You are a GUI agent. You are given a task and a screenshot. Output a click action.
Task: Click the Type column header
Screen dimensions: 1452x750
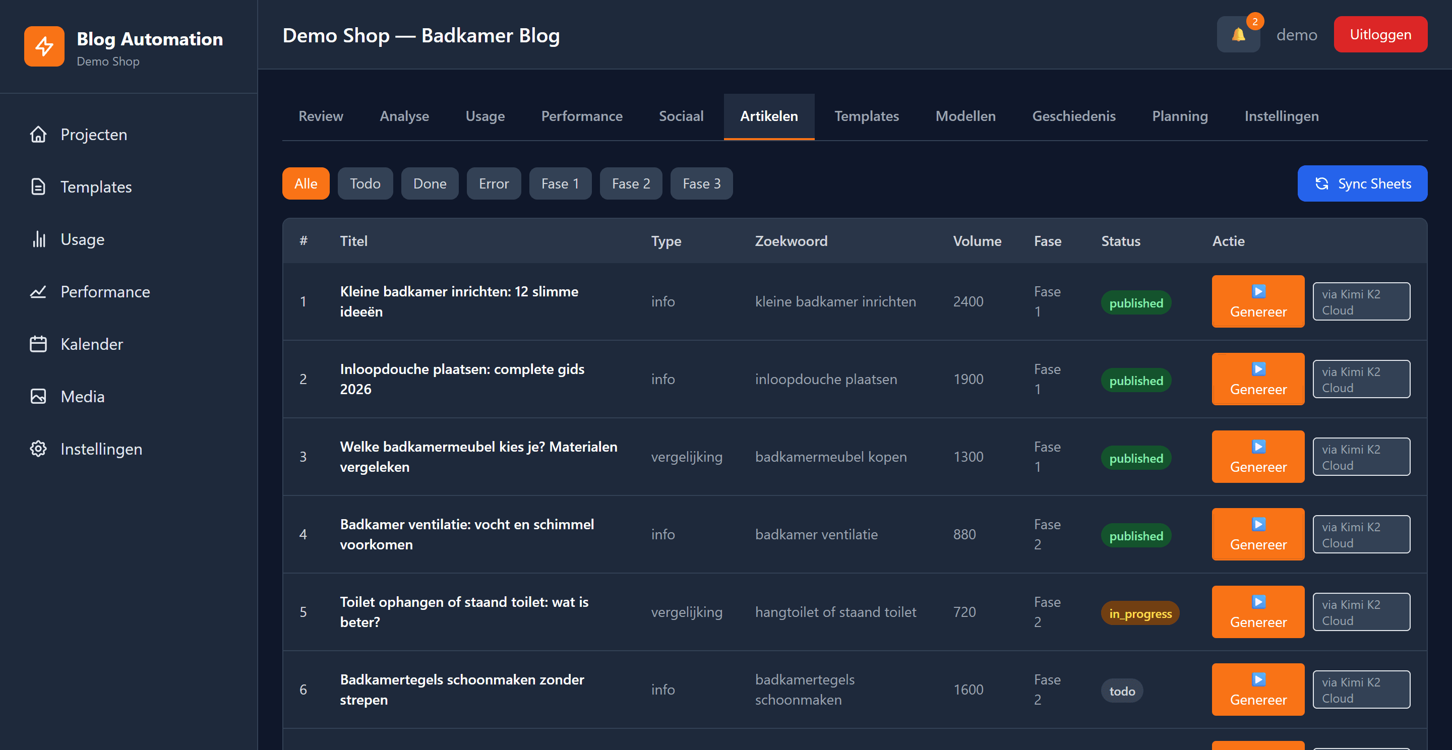[665, 242]
